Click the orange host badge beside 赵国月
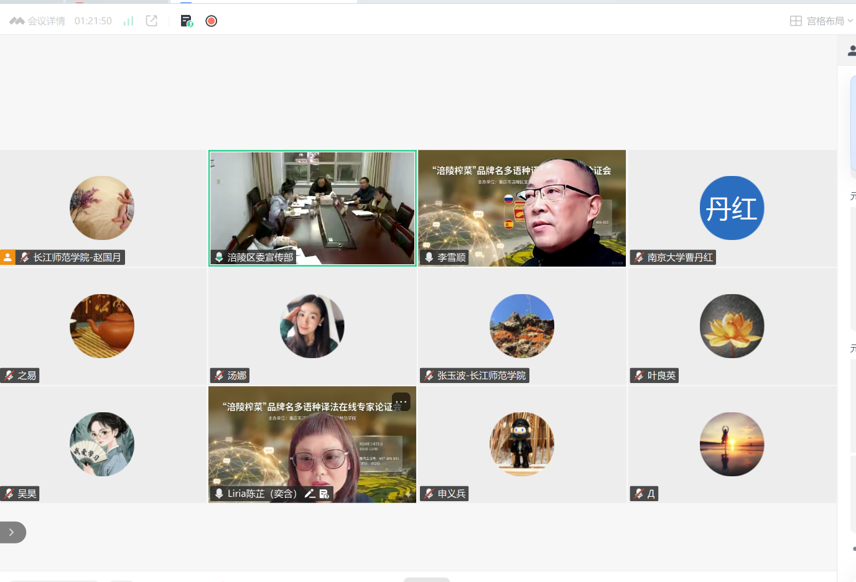Viewport: 856px width, 582px height. click(7, 257)
